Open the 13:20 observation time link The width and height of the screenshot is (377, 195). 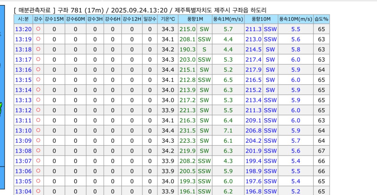point(23,29)
